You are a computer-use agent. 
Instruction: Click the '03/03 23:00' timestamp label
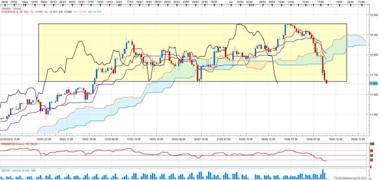[x=44, y=139]
